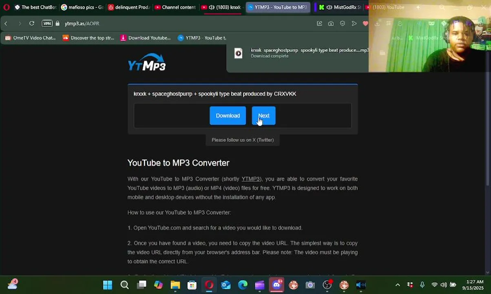491x294 pixels.
Task: Click the edit/share icon in address bar
Action: point(319,24)
